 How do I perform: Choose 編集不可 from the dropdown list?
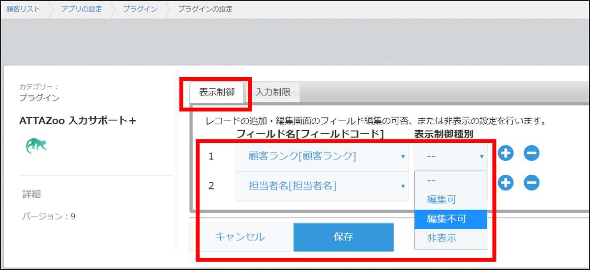pyautogui.click(x=451, y=219)
